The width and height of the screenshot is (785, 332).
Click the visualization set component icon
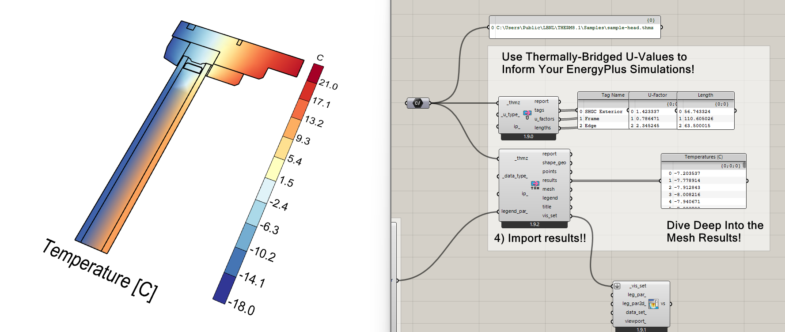click(653, 304)
